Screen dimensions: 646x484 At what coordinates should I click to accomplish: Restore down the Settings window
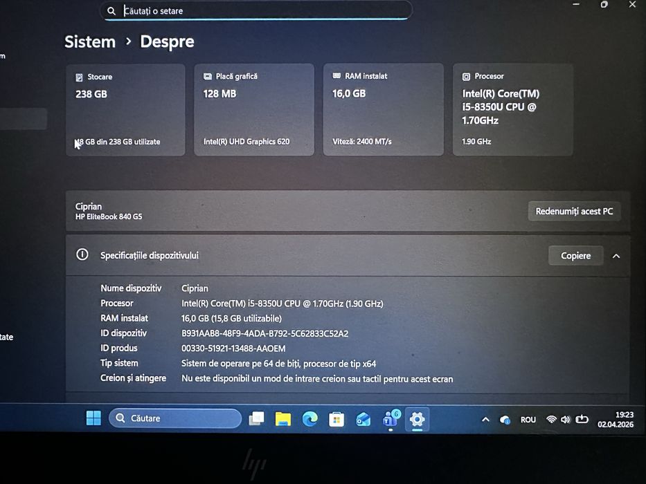(604, 5)
